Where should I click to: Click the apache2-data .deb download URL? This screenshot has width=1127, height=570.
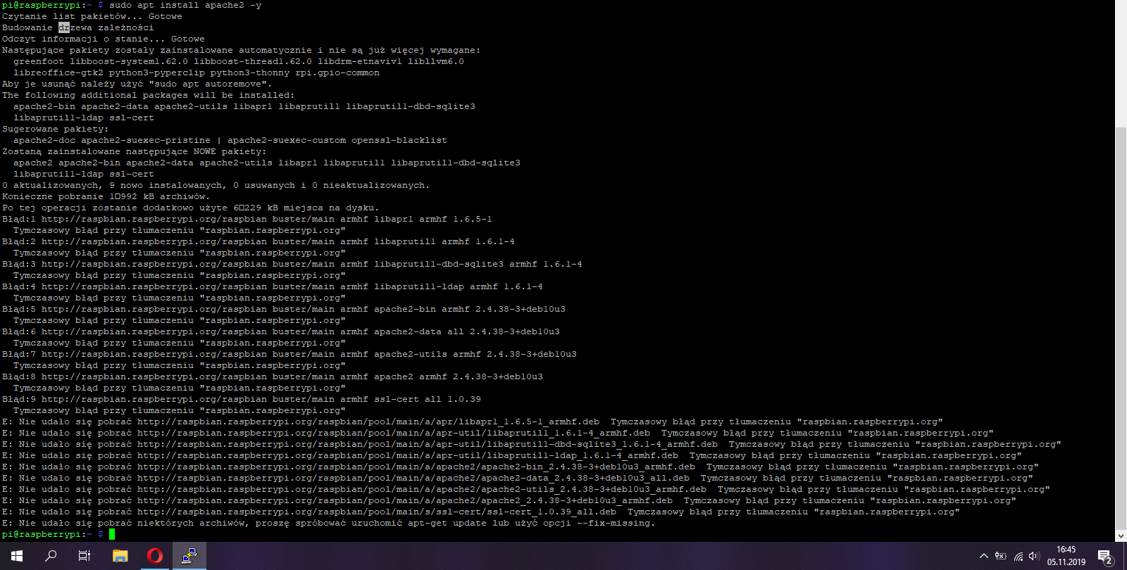(413, 478)
